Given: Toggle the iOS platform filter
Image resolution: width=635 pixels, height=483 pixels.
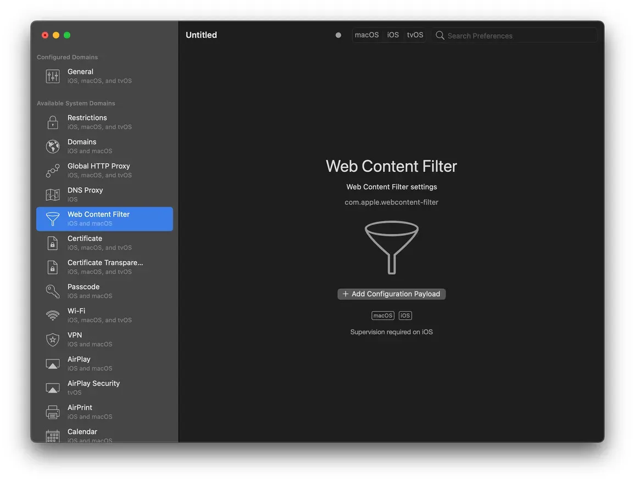Looking at the screenshot, I should [x=393, y=35].
